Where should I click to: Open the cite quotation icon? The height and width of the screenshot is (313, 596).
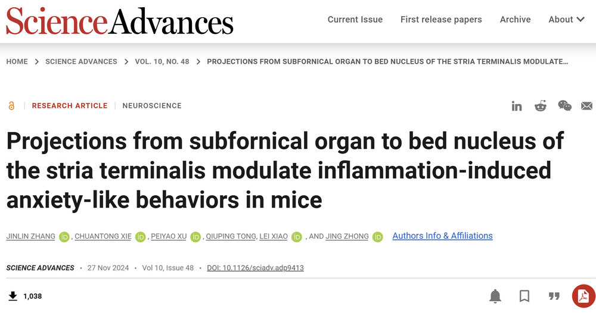coord(554,296)
